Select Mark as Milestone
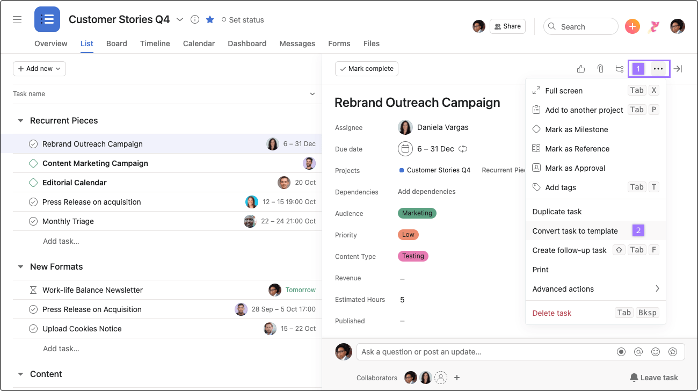Image resolution: width=698 pixels, height=391 pixels. pyautogui.click(x=595, y=129)
